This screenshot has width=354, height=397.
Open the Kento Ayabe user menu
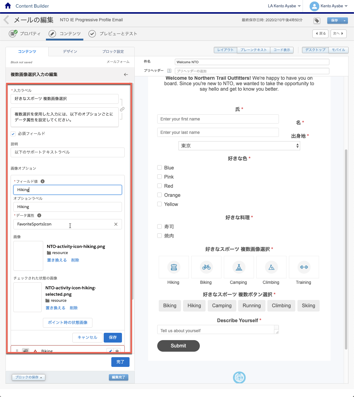[334, 6]
